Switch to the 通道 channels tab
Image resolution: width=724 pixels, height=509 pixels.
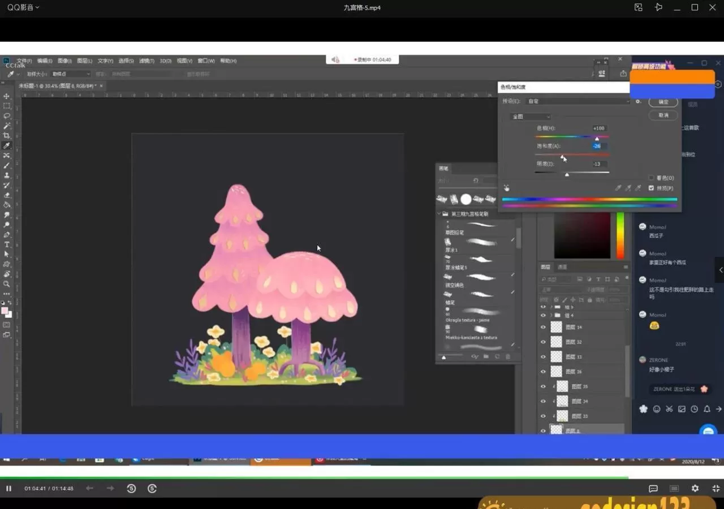(562, 267)
